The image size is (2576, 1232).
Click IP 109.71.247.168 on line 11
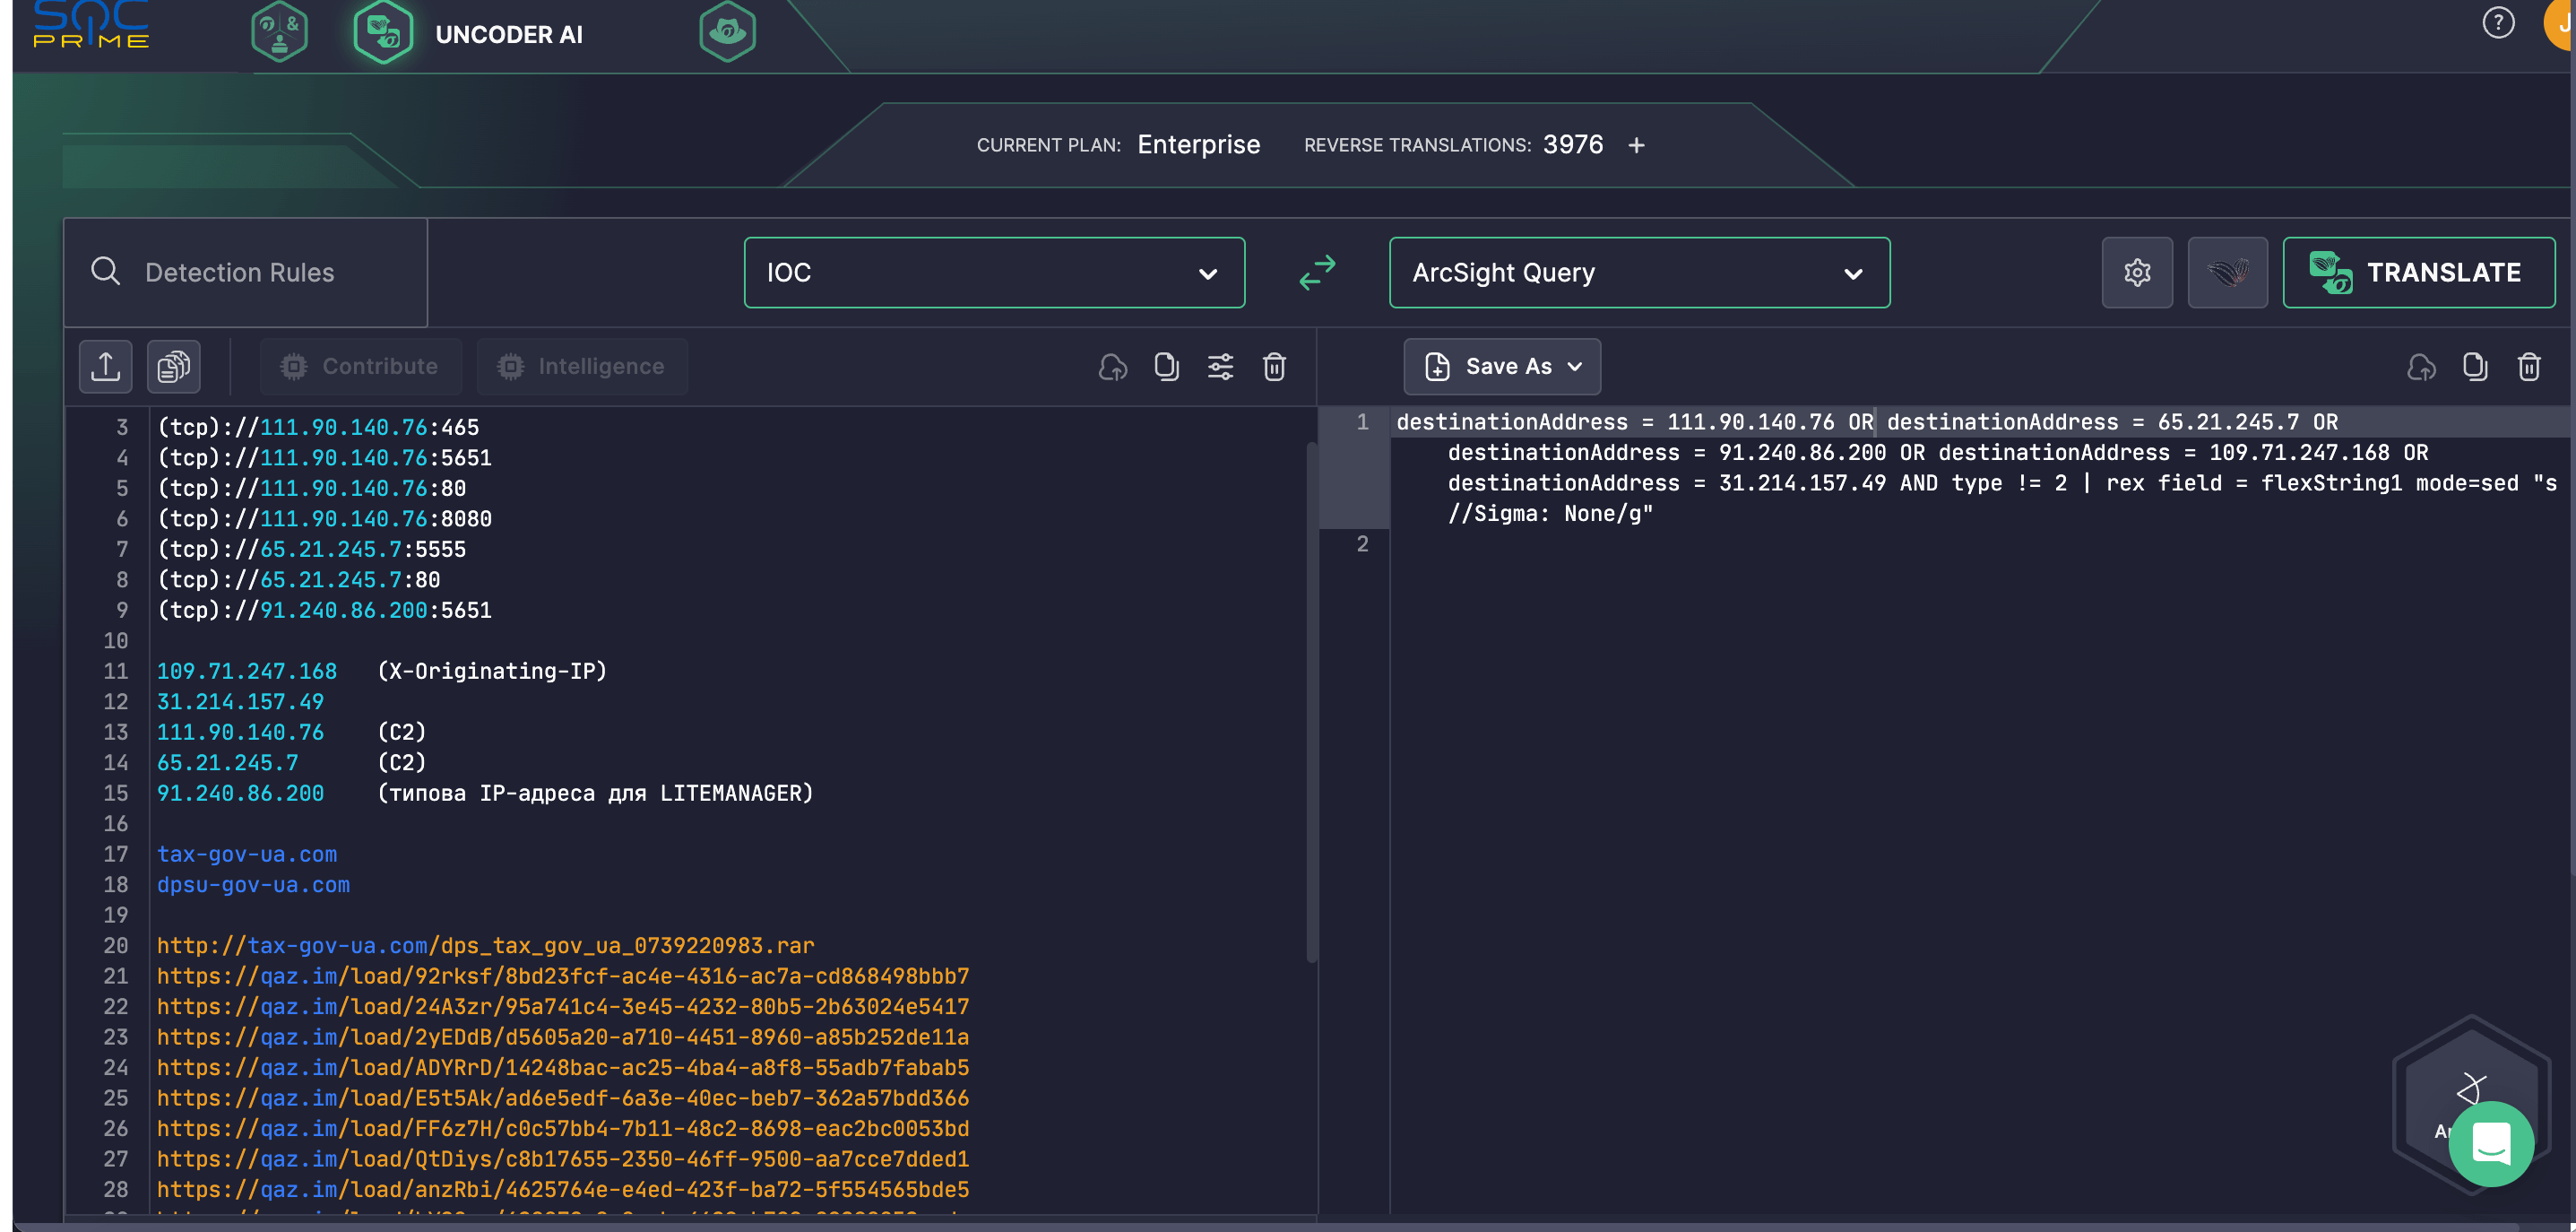tap(246, 671)
